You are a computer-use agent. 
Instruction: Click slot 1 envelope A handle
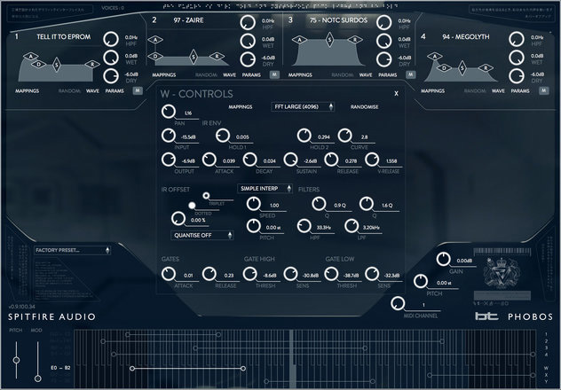[31, 57]
